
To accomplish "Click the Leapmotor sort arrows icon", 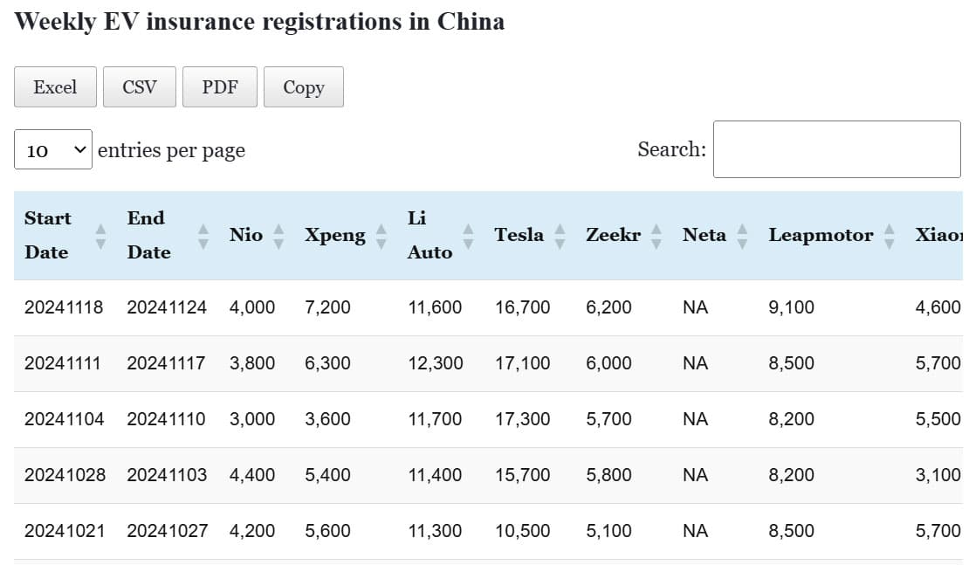I will 889,235.
